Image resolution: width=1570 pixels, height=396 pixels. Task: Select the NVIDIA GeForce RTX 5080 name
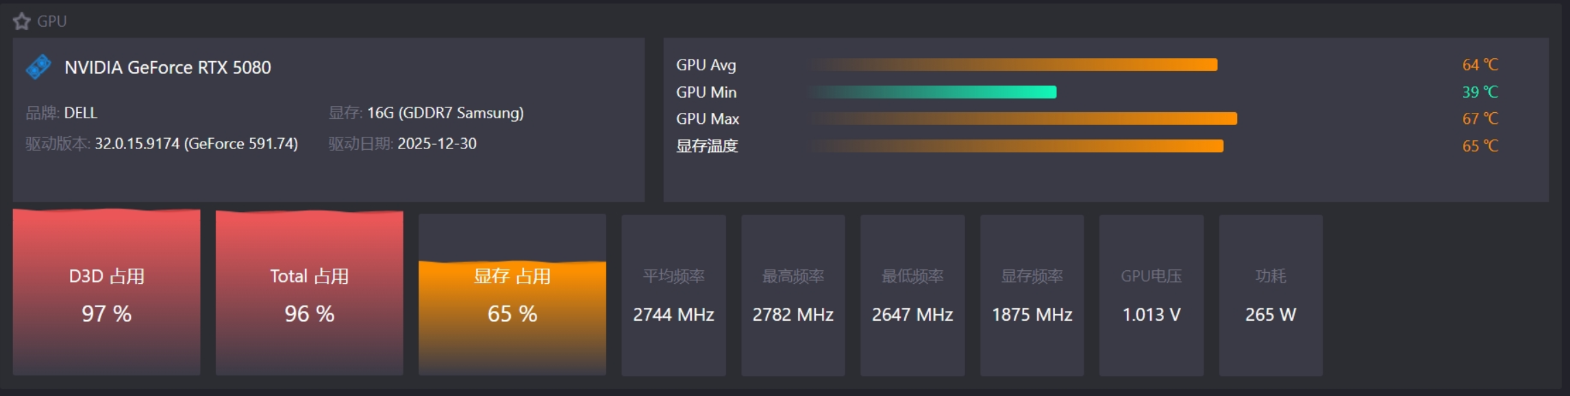pos(168,68)
